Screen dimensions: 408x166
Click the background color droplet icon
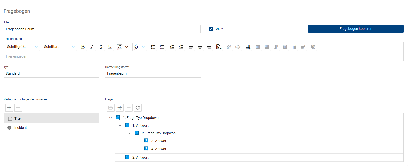(136, 47)
